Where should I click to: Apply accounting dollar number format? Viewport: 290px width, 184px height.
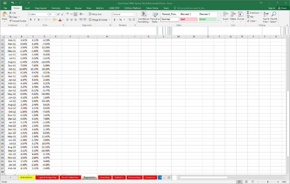(114, 19)
